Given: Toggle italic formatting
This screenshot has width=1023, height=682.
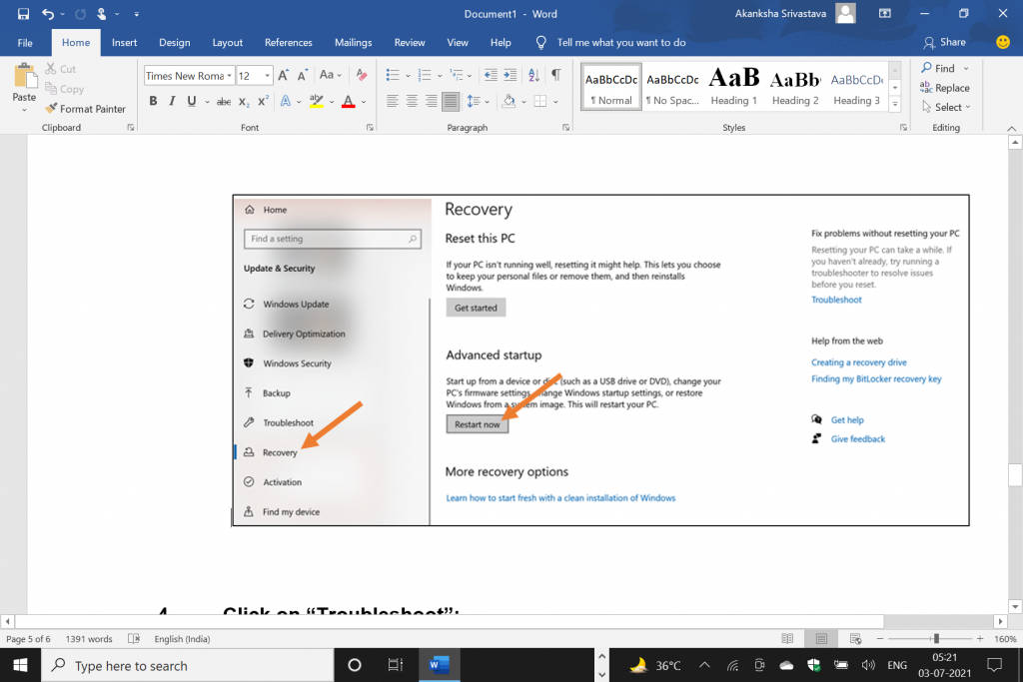Looking at the screenshot, I should point(172,101).
